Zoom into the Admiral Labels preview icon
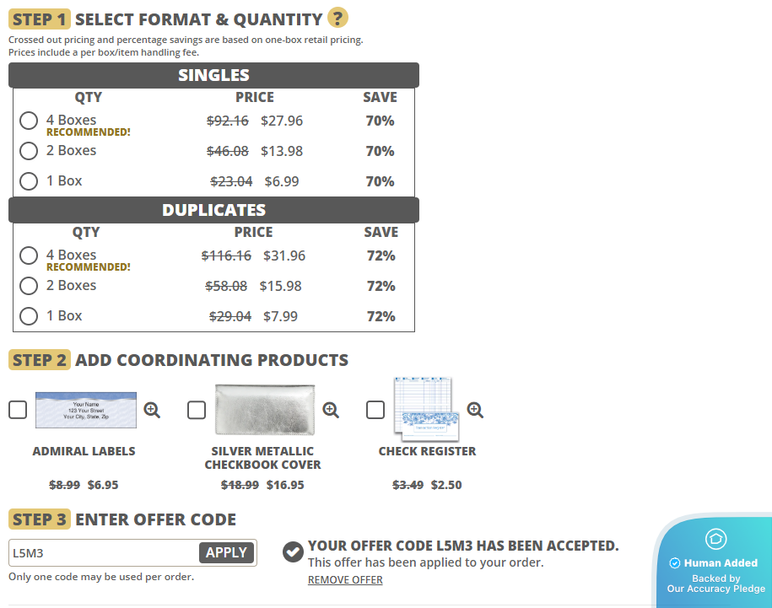The width and height of the screenshot is (772, 608). coord(152,410)
